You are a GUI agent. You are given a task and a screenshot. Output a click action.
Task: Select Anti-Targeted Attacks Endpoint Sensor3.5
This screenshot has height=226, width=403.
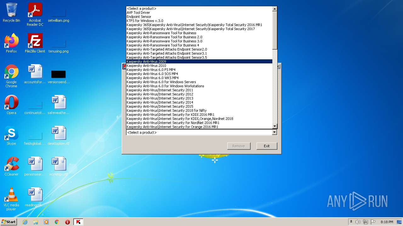pyautogui.click(x=199, y=57)
